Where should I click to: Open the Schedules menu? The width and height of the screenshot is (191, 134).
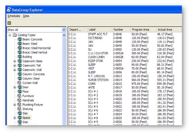(14, 16)
